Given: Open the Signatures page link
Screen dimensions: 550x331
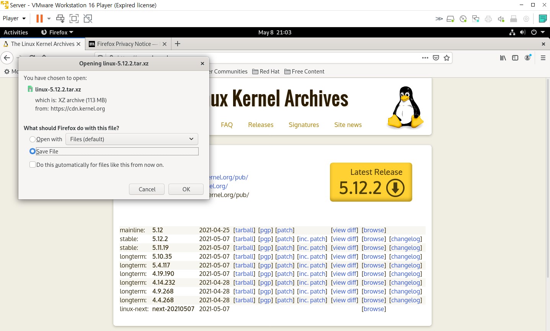Looking at the screenshot, I should (304, 125).
